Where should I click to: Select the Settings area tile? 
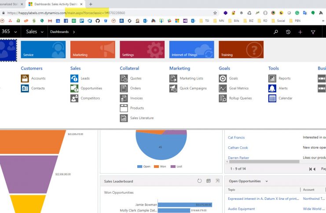(x=142, y=50)
